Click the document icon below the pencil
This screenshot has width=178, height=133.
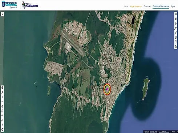pyautogui.click(x=176, y=37)
